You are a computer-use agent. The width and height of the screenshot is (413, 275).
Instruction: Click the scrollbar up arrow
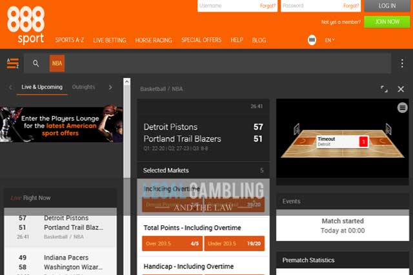126,82
